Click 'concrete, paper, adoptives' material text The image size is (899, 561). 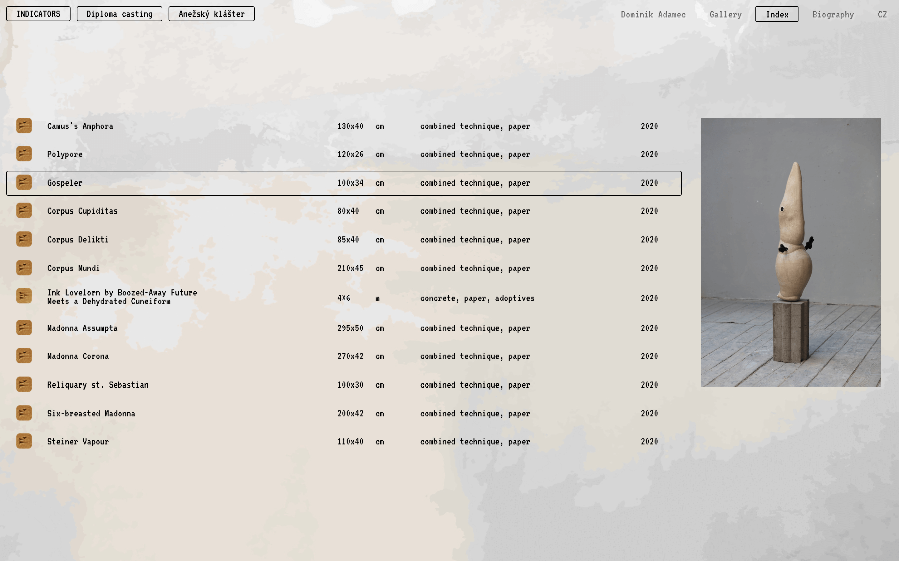tap(477, 298)
